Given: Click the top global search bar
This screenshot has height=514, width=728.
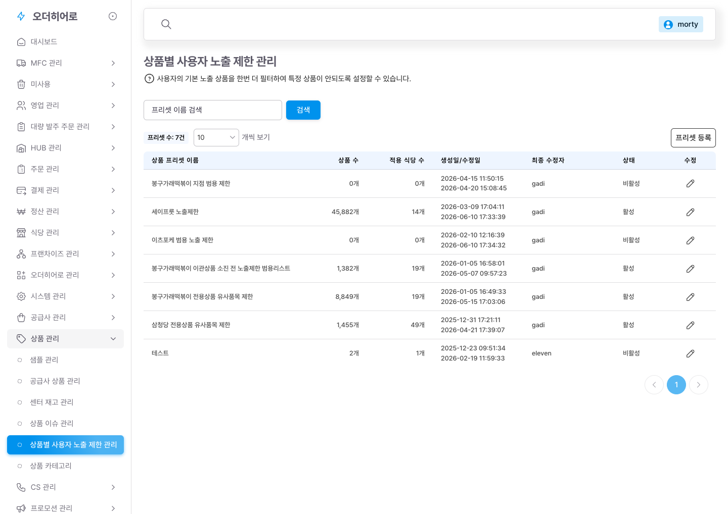Looking at the screenshot, I should pyautogui.click(x=430, y=24).
